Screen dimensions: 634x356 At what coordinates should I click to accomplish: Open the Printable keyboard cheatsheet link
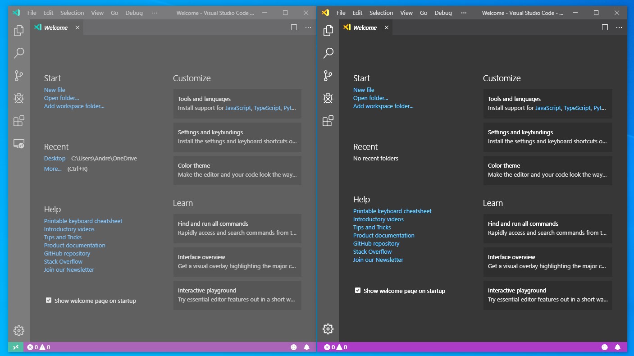83,221
